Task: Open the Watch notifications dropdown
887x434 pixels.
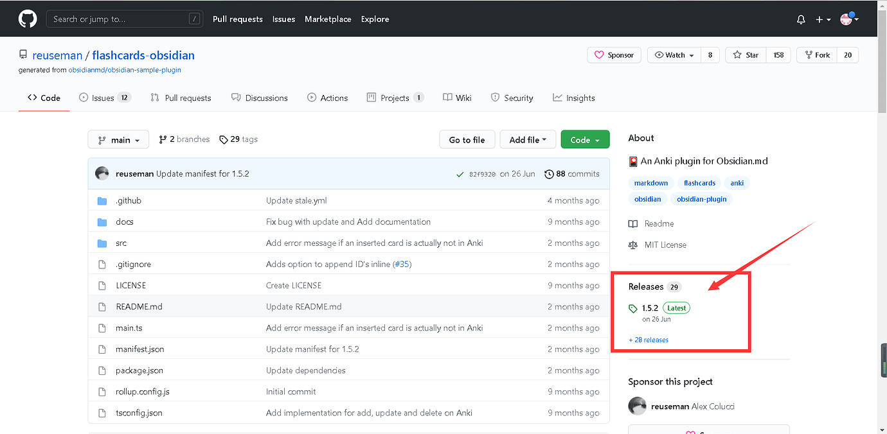Action: (674, 55)
